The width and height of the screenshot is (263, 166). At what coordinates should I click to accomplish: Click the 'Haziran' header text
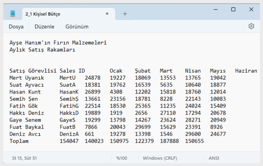click(x=246, y=71)
